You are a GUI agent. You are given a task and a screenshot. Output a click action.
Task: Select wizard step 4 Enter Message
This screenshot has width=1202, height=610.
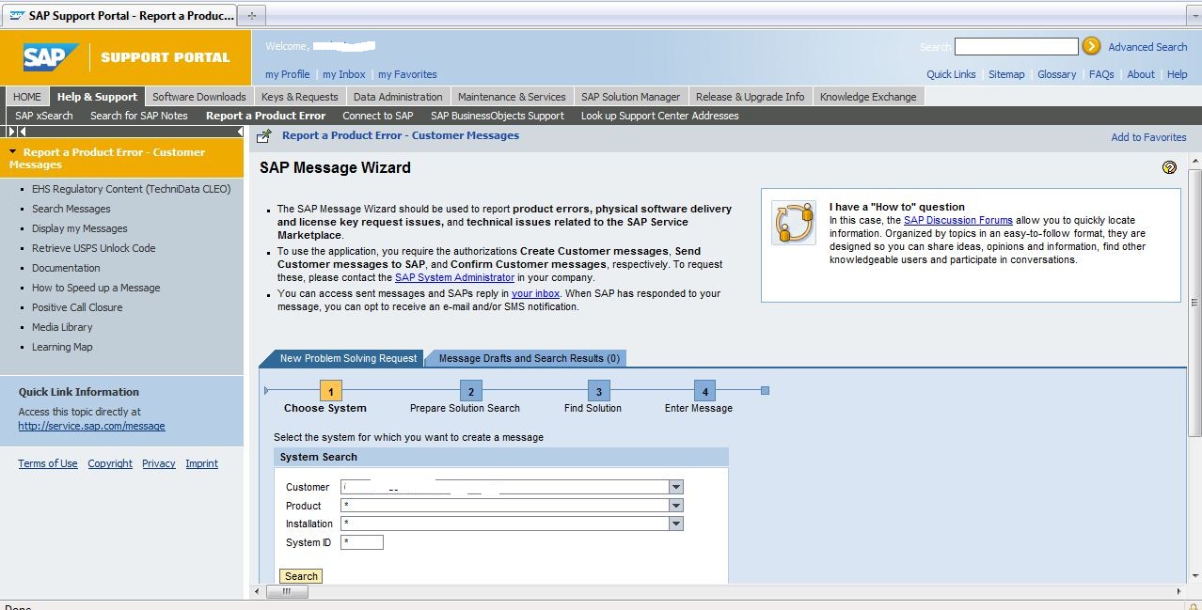[704, 392]
